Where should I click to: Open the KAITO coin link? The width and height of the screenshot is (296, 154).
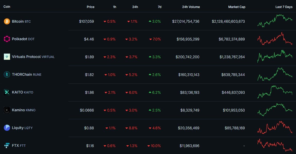pos(22,92)
